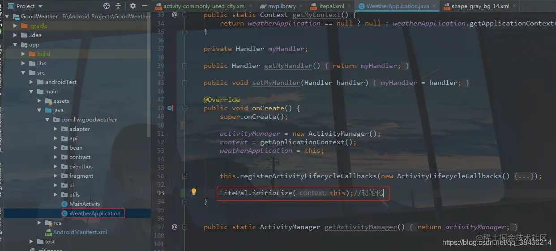This screenshot has height=251, width=556.
Task: Collapse the com.llw.goodweather package arrow
Action: click(48, 119)
